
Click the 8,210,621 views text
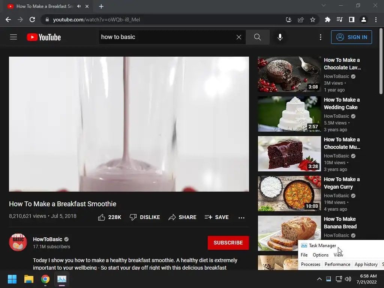click(x=27, y=216)
